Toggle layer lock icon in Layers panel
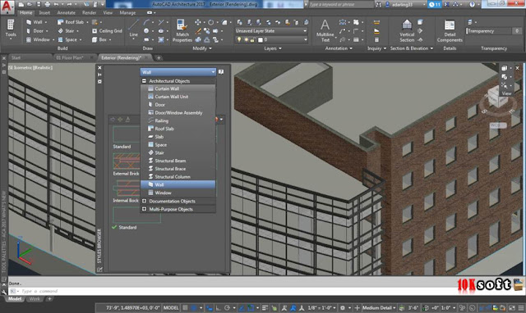 [x=252, y=39]
